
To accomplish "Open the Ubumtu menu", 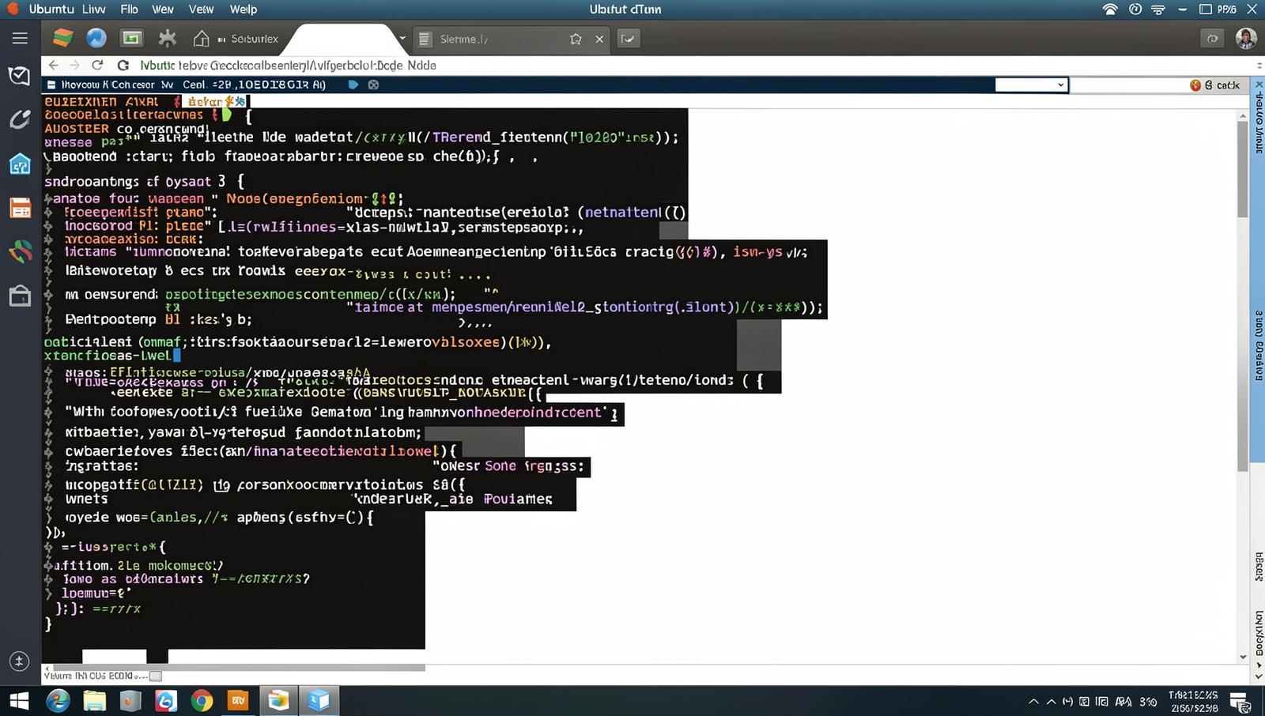I will 51,9.
